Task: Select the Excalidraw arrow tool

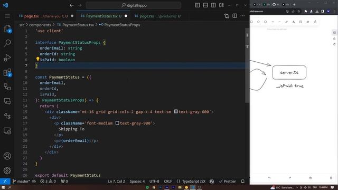Action: coord(273,22)
